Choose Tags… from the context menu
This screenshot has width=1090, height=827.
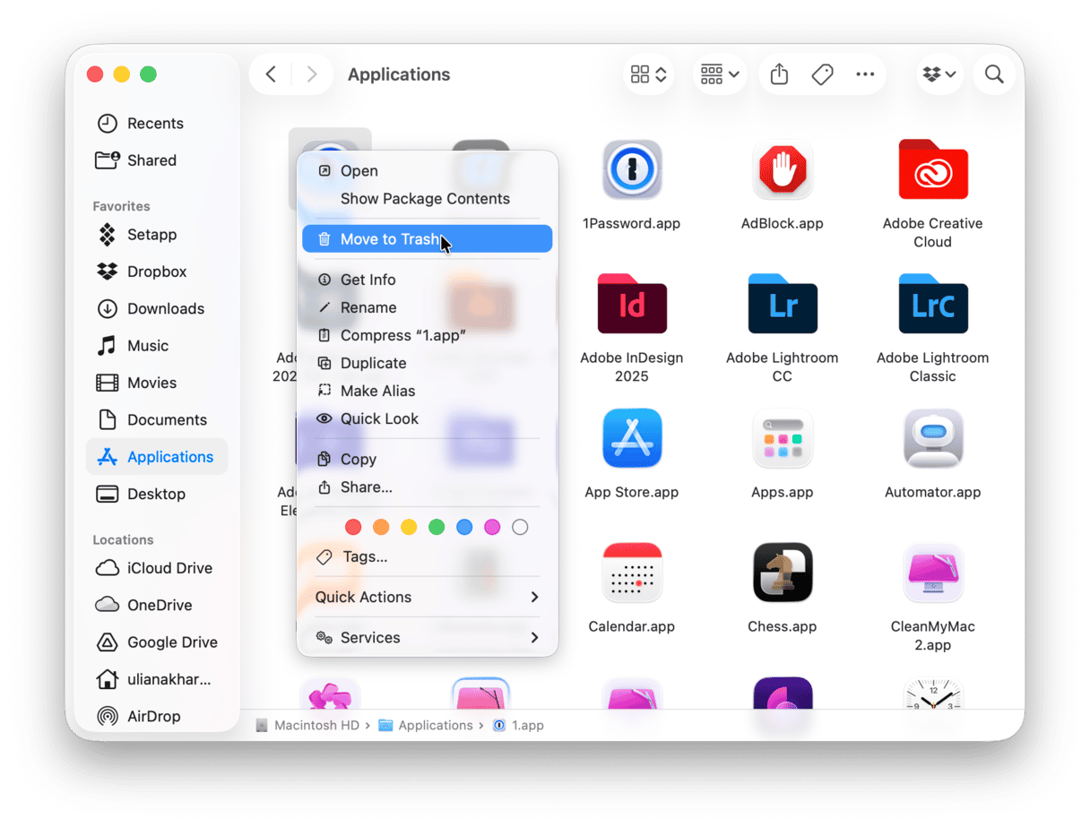(x=428, y=557)
